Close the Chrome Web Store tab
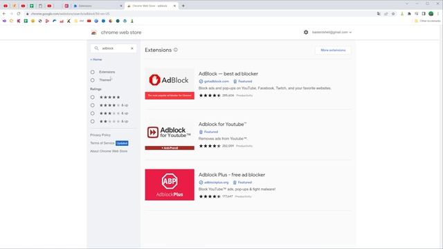443x249 pixels. [x=174, y=6]
